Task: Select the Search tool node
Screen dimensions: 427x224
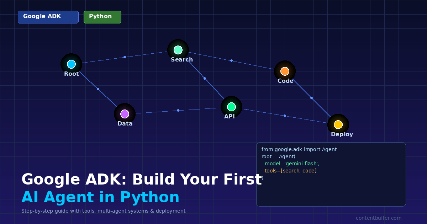Action: (178, 50)
